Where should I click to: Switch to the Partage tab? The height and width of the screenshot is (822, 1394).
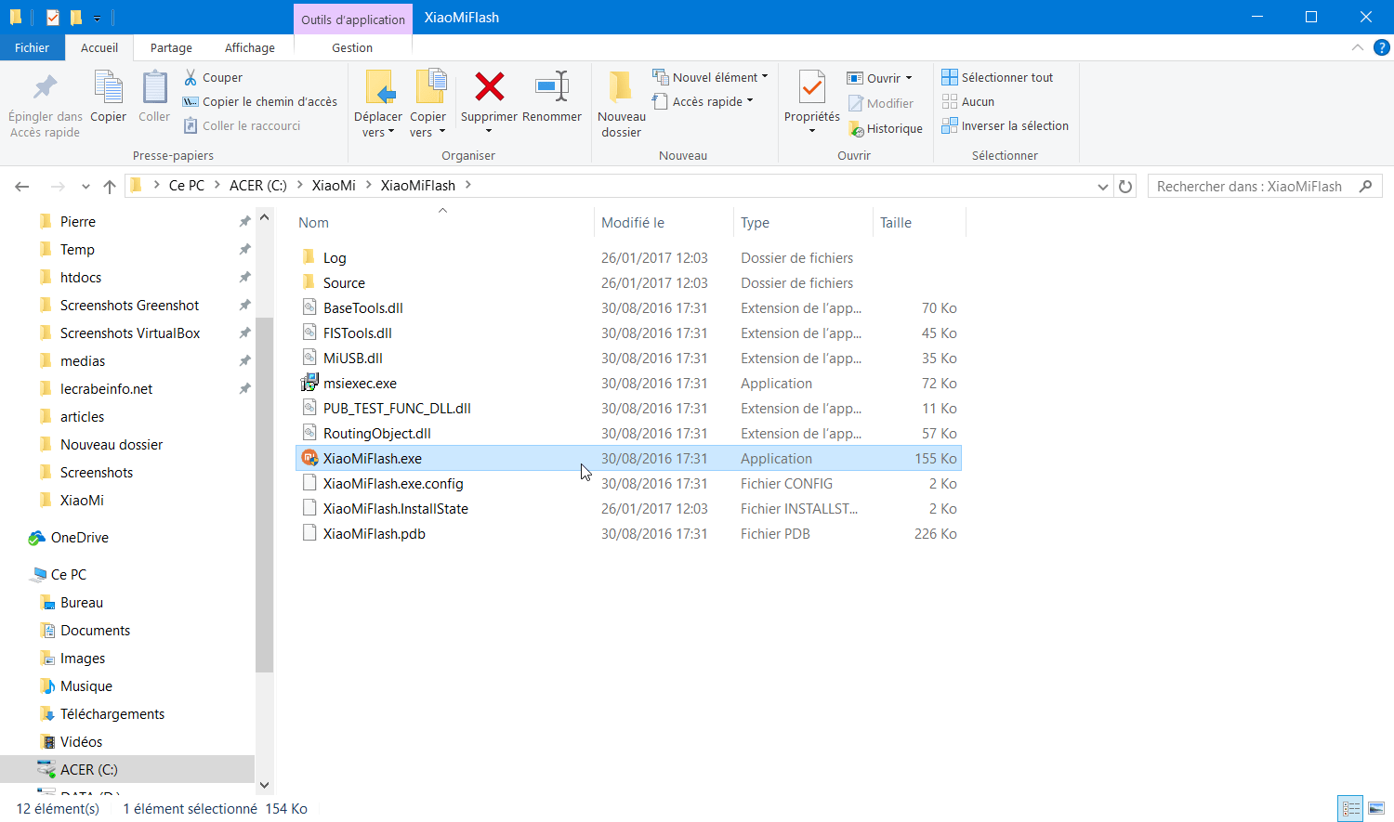click(171, 47)
